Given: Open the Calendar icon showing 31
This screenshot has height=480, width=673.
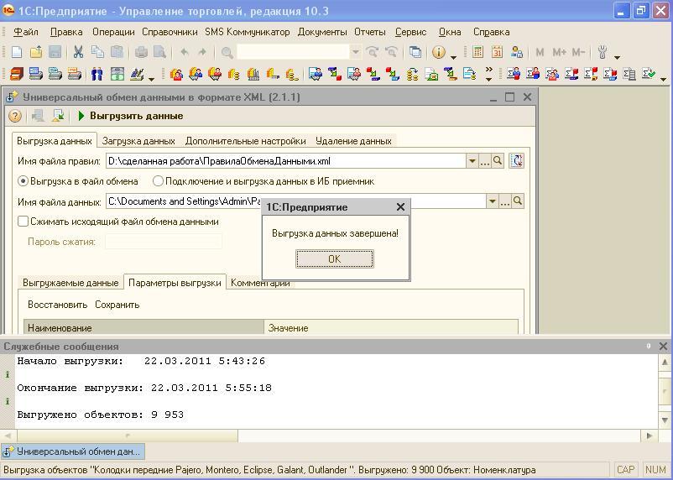Looking at the screenshot, I should coord(497,52).
